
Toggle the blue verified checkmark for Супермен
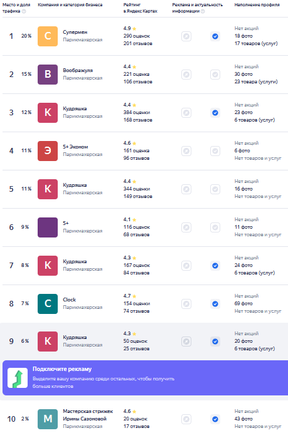[215, 36]
